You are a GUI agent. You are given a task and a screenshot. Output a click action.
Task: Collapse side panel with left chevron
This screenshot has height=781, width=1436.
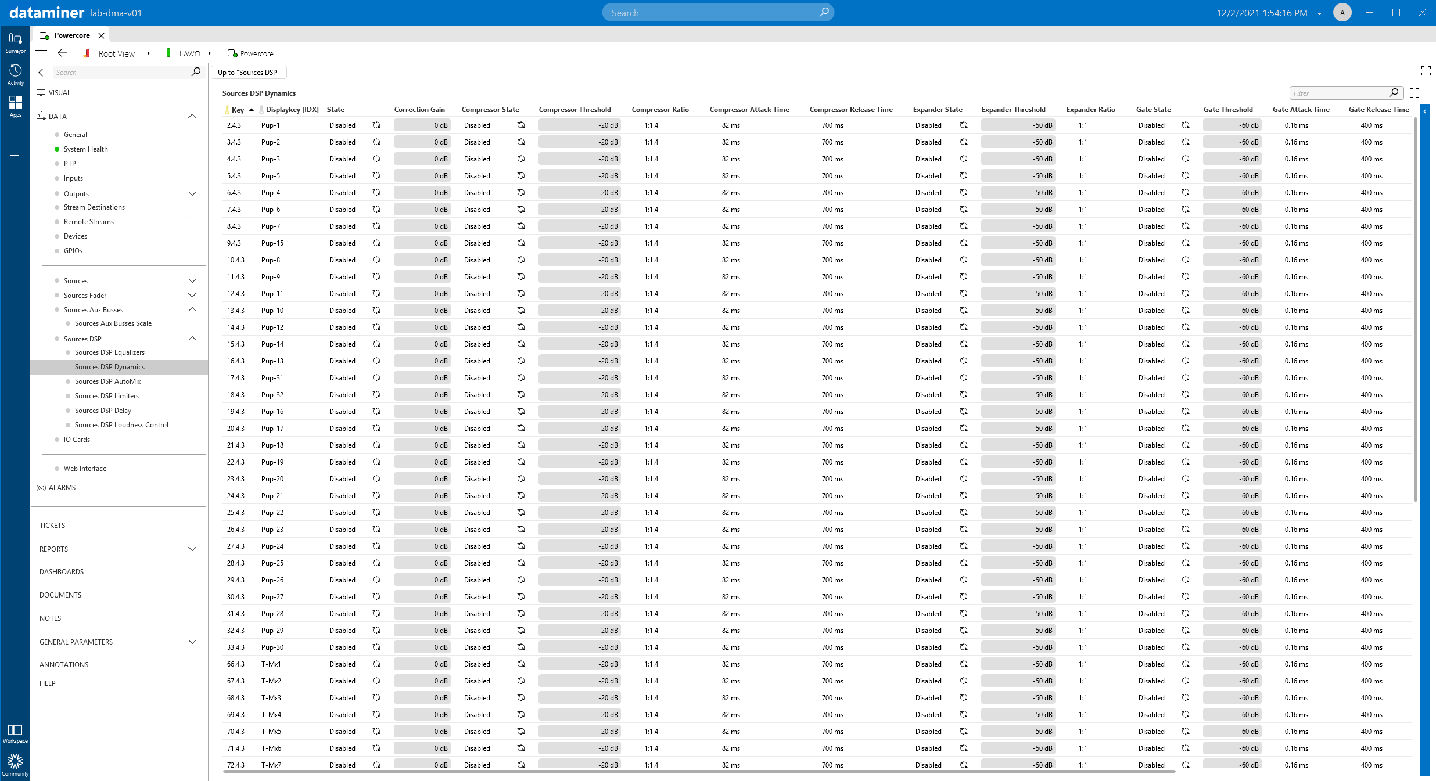(41, 72)
